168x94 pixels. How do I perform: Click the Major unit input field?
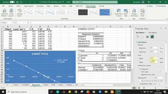[x=153, y=58]
